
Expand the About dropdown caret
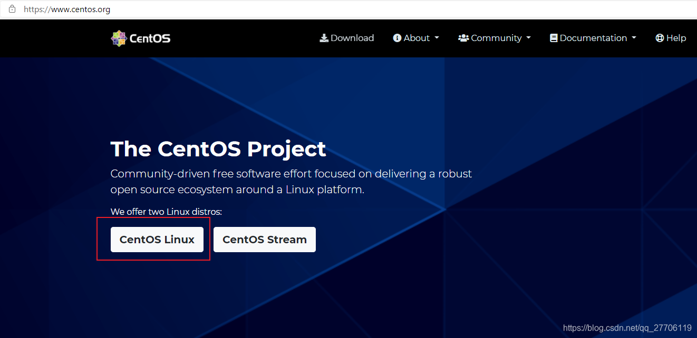point(437,38)
